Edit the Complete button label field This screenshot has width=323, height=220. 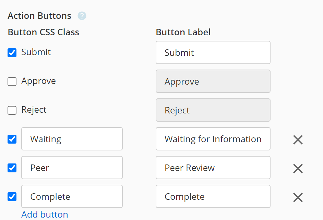(213, 196)
